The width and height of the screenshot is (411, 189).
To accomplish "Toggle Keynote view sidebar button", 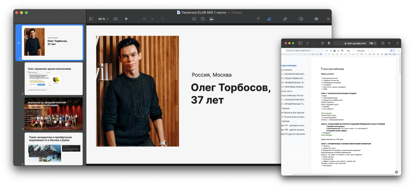I will [x=91, y=19].
